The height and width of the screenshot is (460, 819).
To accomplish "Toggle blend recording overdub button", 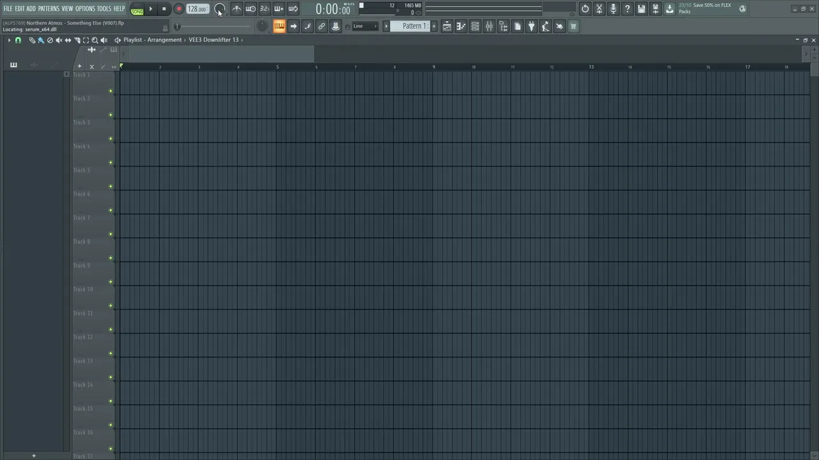I will [279, 9].
